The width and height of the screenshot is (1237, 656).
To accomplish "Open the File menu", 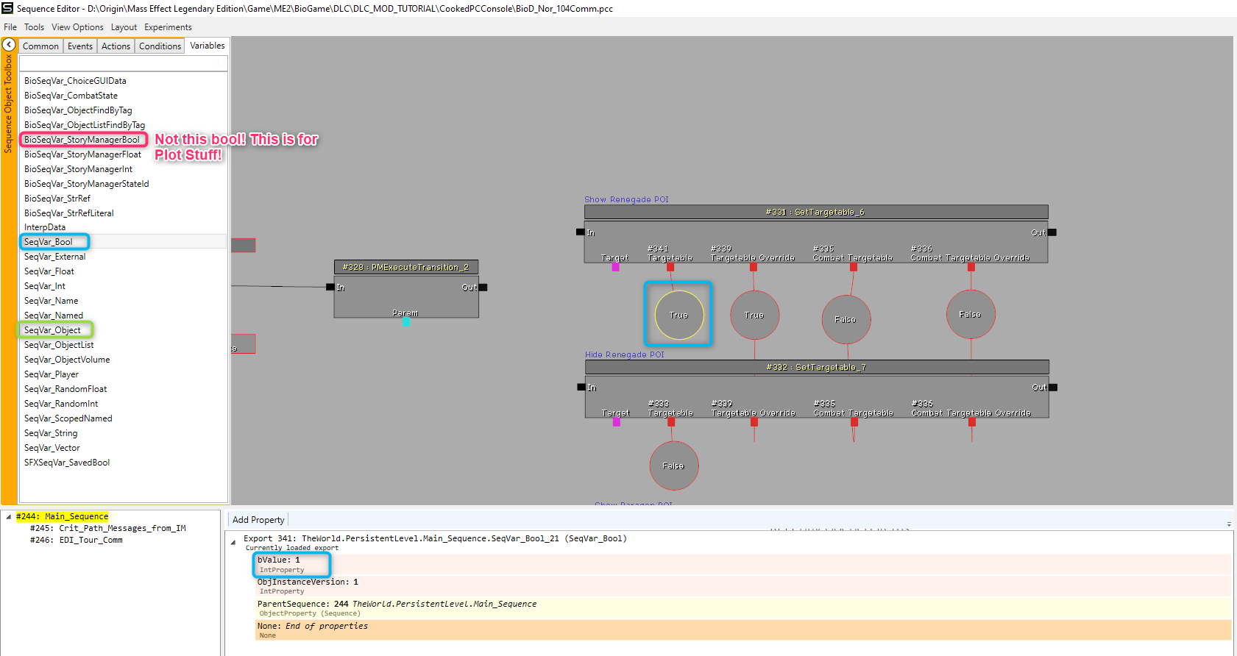I will (x=10, y=27).
